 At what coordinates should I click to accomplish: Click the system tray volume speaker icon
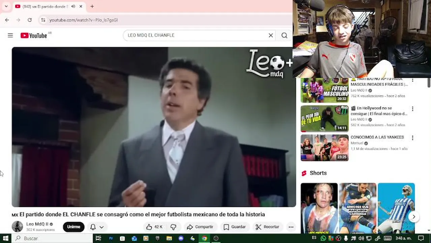361,238
